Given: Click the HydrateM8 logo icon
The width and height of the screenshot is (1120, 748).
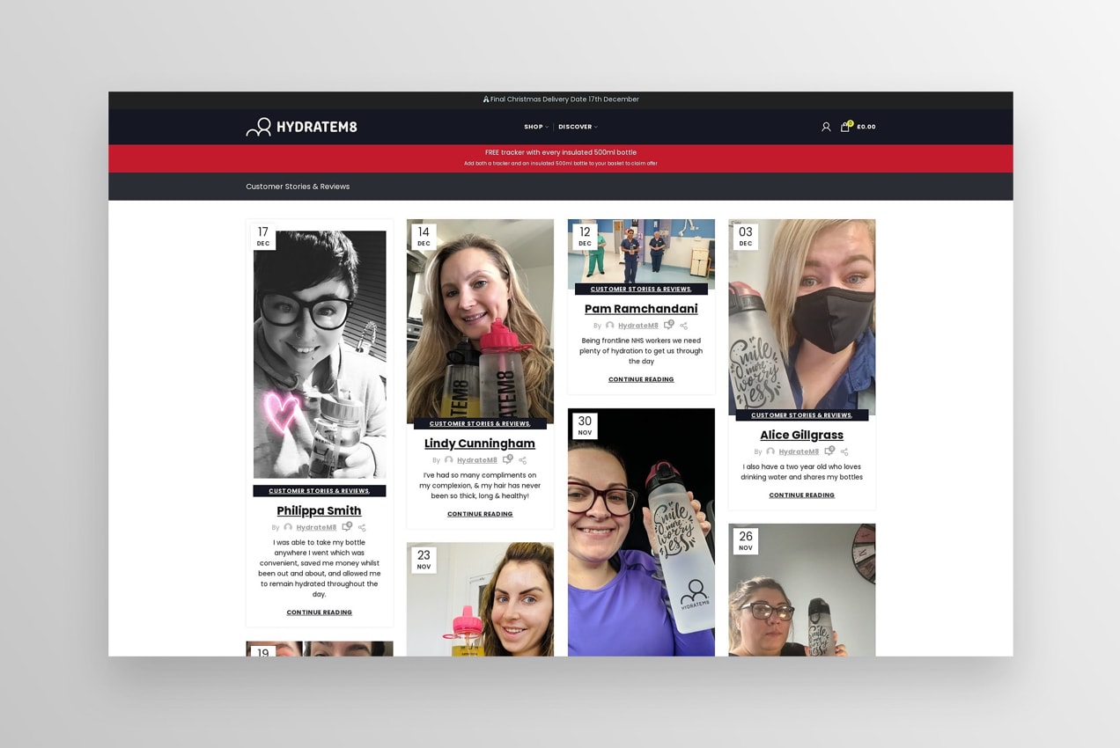Looking at the screenshot, I should [258, 127].
